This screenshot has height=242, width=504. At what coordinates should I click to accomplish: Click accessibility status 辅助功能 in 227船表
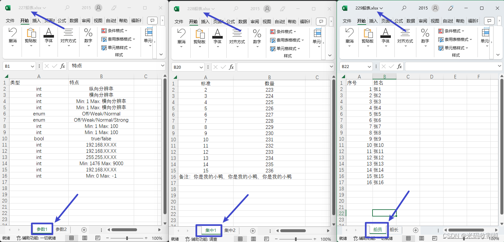click(x=36, y=238)
